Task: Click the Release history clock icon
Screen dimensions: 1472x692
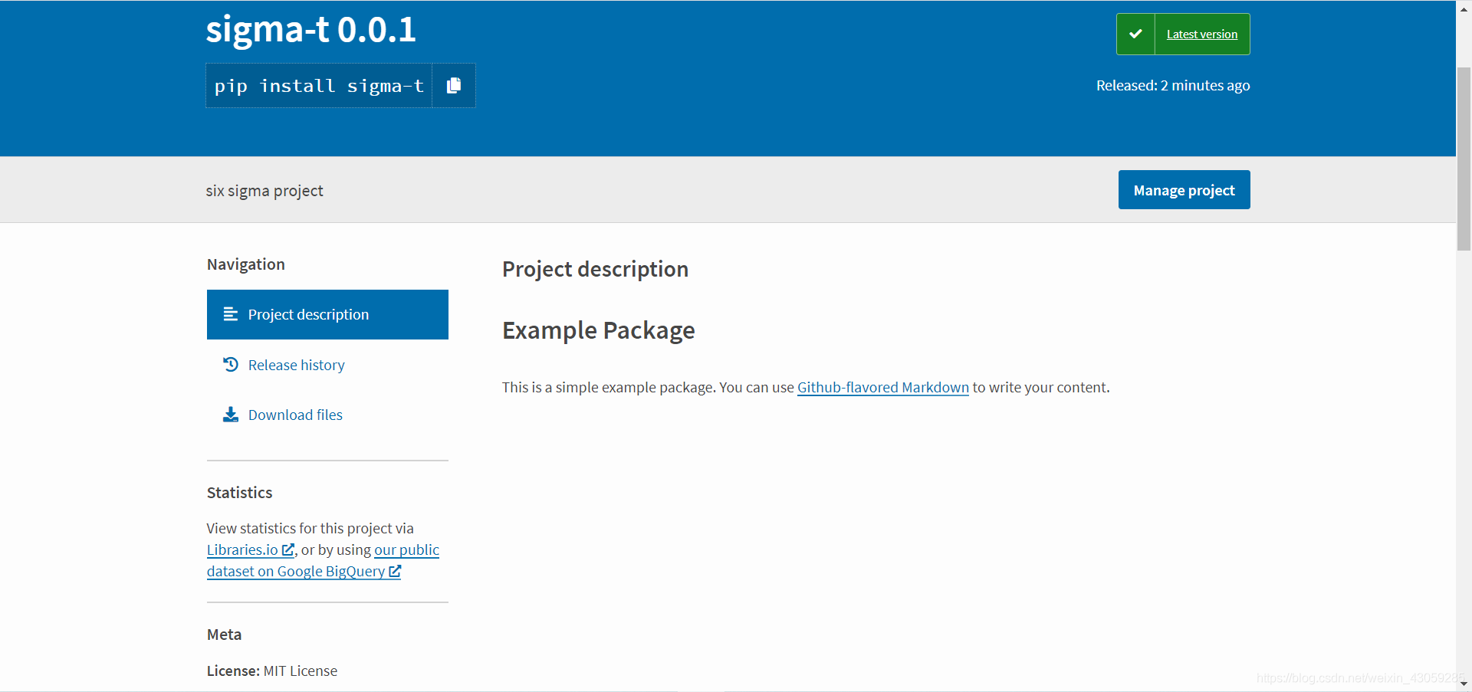Action: click(230, 365)
